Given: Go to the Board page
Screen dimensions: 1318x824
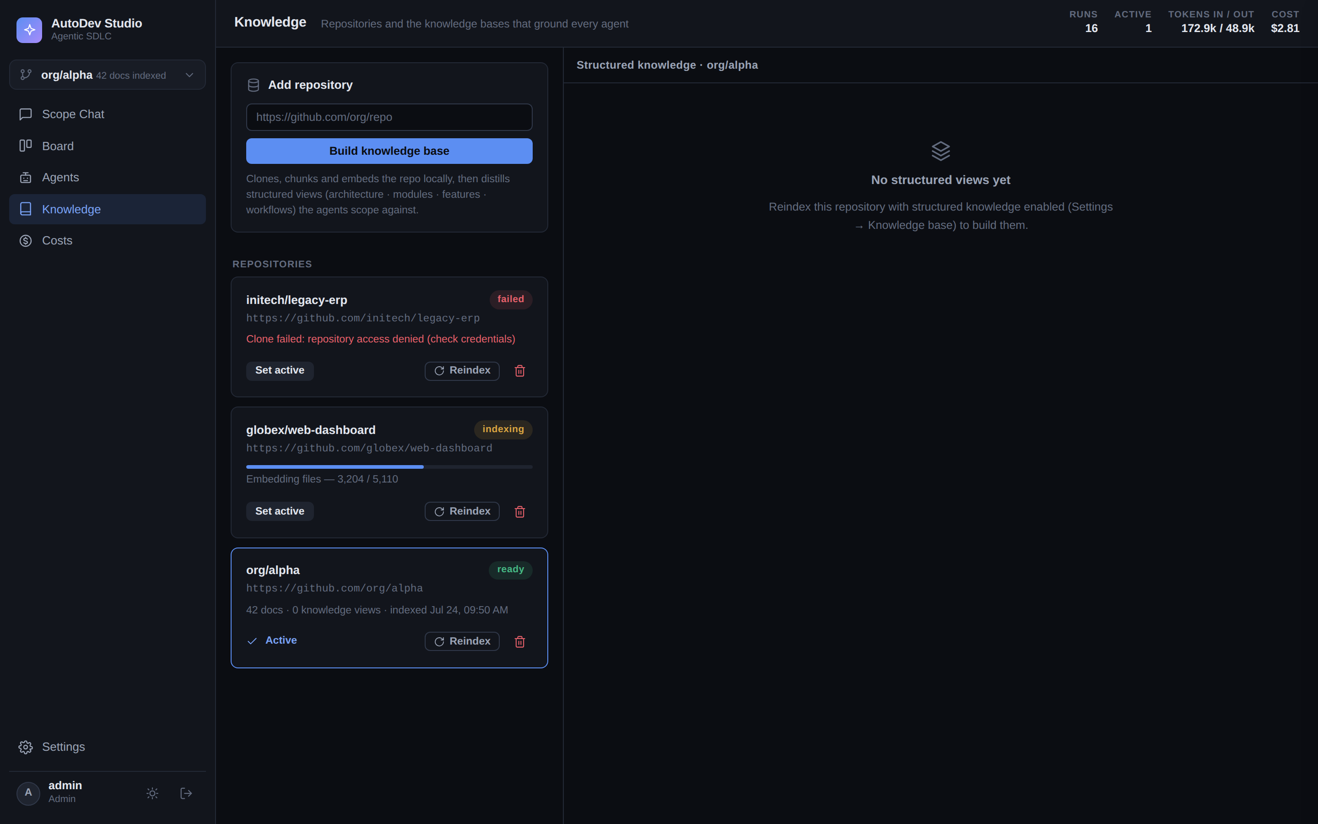Looking at the screenshot, I should click(107, 146).
